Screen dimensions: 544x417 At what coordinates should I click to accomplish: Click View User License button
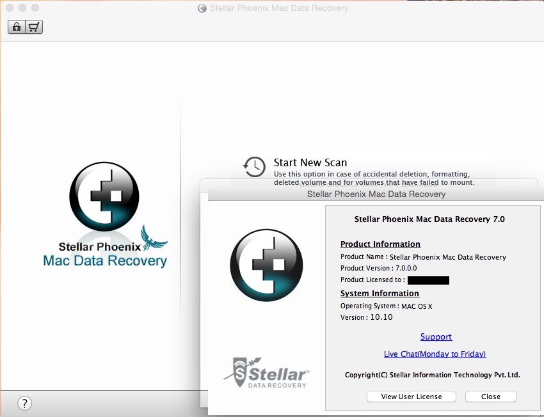pos(411,397)
